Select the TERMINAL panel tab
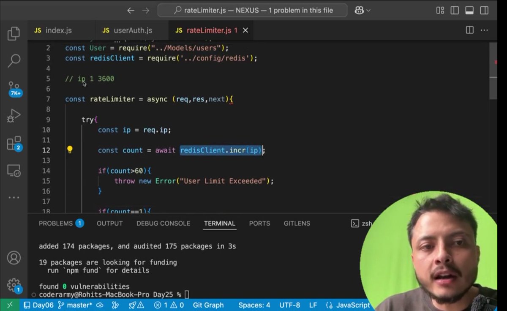 219,223
